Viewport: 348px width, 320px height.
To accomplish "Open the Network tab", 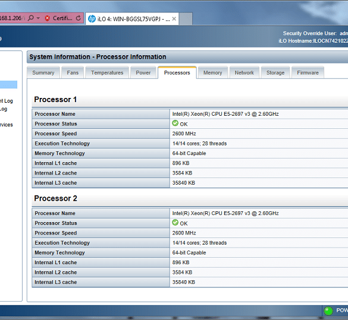I will 244,72.
